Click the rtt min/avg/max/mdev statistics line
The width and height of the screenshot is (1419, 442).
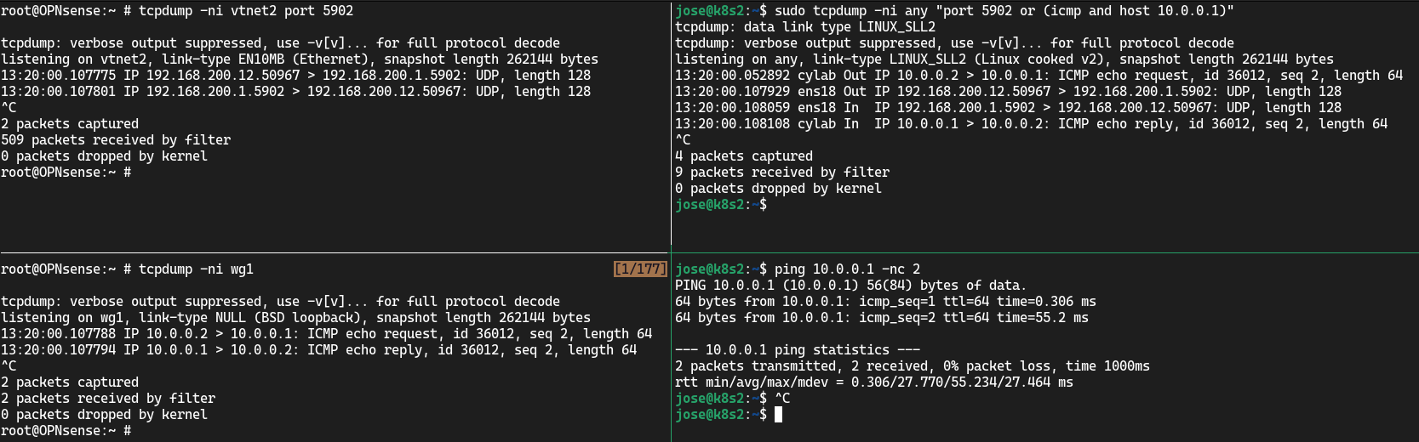click(873, 382)
